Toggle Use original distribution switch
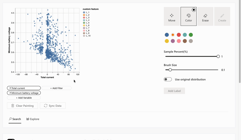The width and height of the screenshot is (241, 140). coord(168,79)
